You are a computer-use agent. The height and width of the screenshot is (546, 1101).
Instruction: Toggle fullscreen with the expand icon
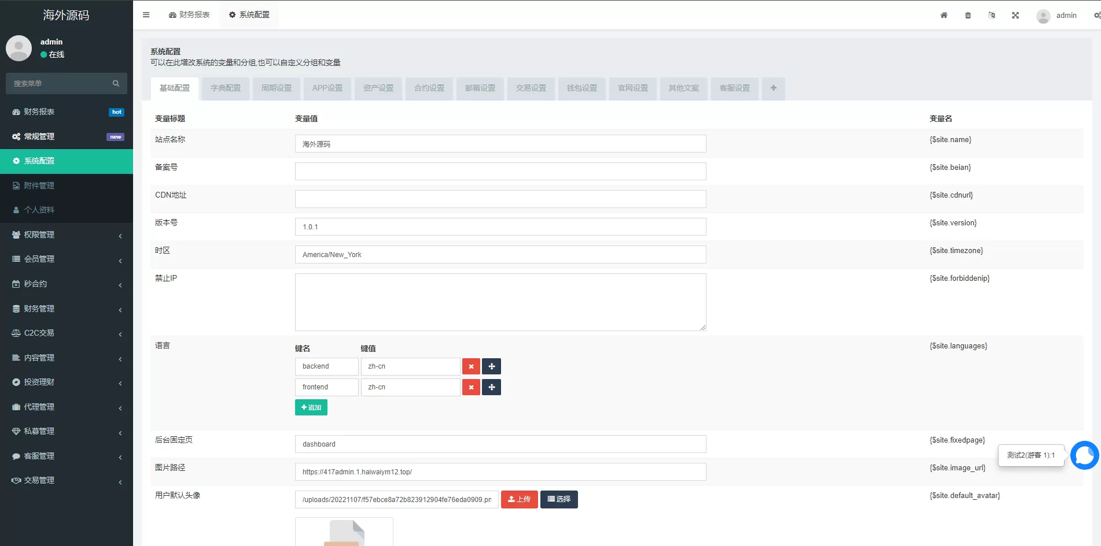(1015, 16)
